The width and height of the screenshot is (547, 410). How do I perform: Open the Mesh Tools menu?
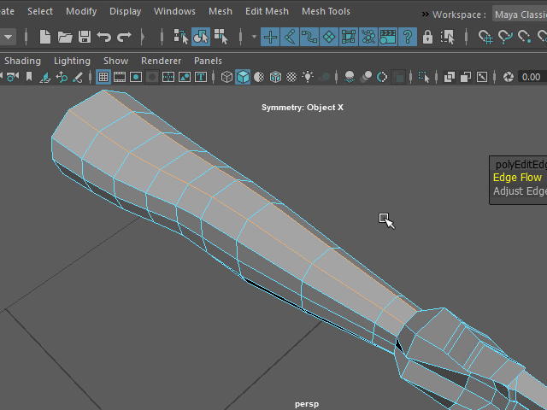[326, 11]
